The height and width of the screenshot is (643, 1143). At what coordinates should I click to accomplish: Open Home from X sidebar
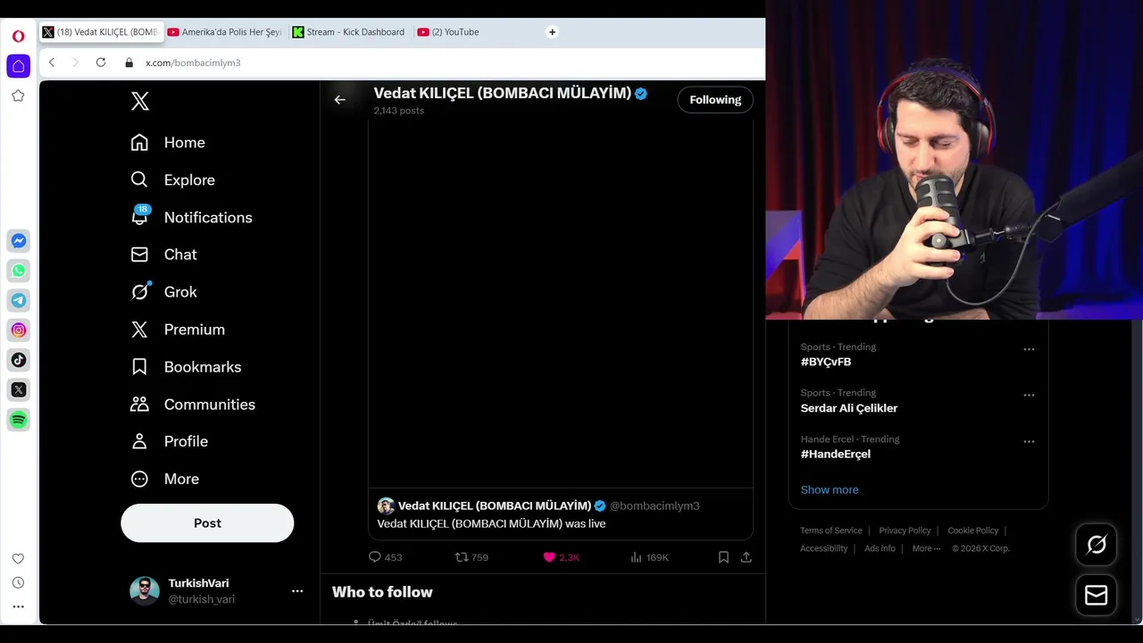tap(168, 143)
